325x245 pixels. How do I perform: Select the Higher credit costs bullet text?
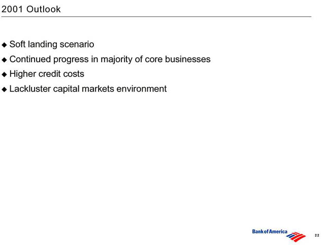click(47, 74)
